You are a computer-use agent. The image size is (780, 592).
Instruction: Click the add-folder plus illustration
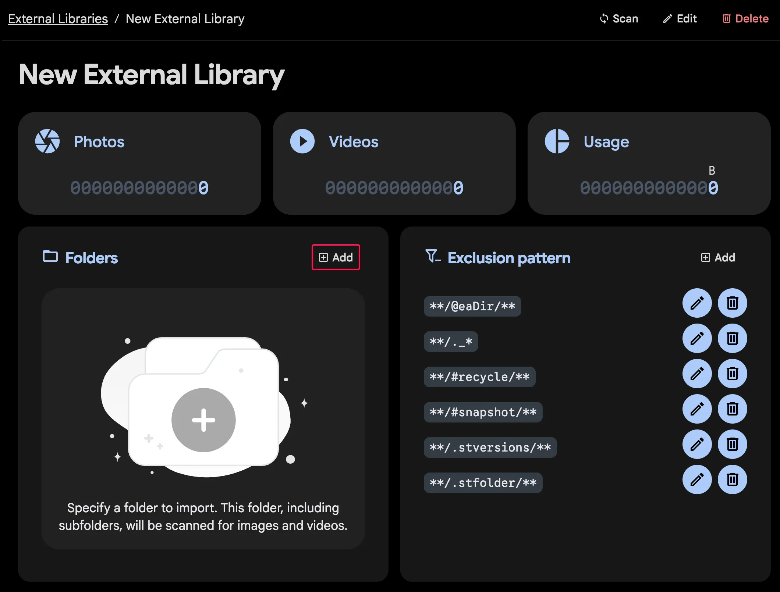coord(203,420)
